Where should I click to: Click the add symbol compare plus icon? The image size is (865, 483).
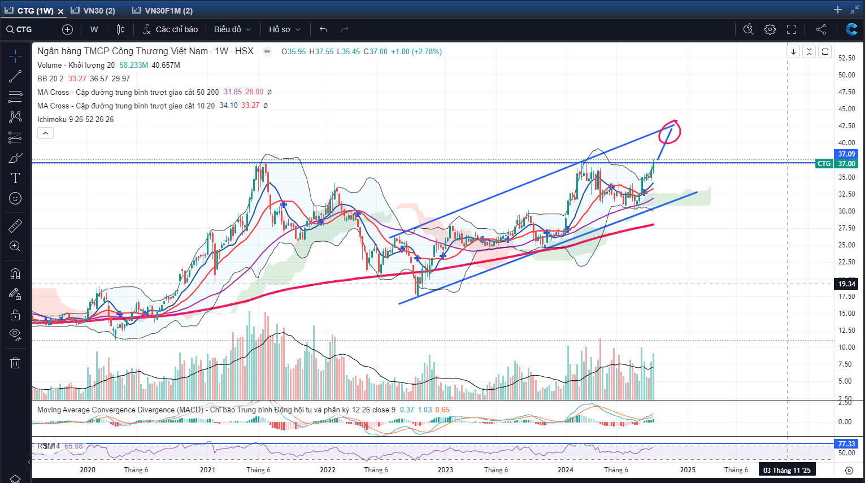67,29
